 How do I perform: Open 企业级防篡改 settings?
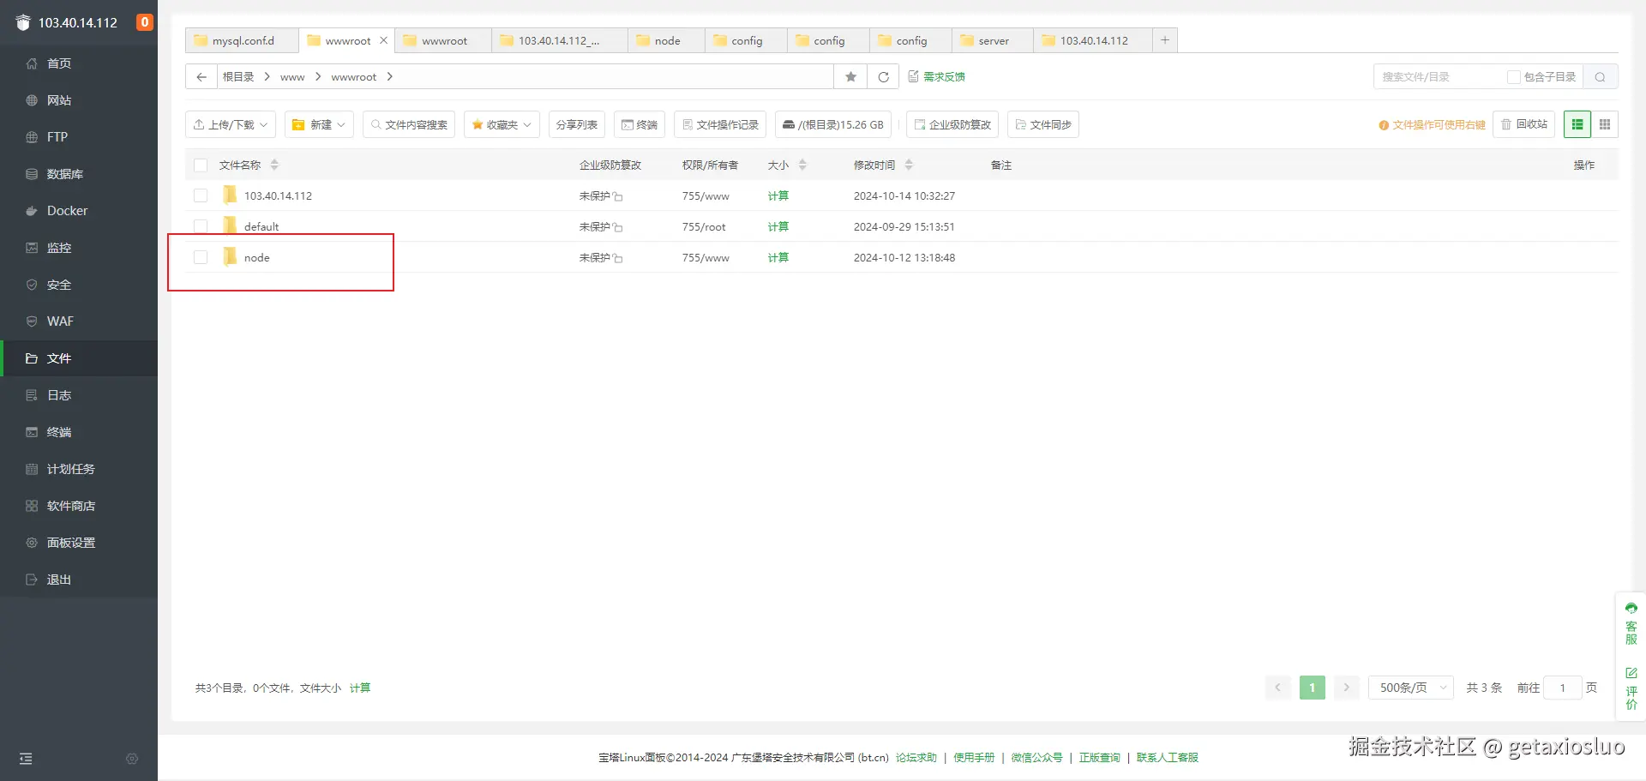tap(952, 124)
